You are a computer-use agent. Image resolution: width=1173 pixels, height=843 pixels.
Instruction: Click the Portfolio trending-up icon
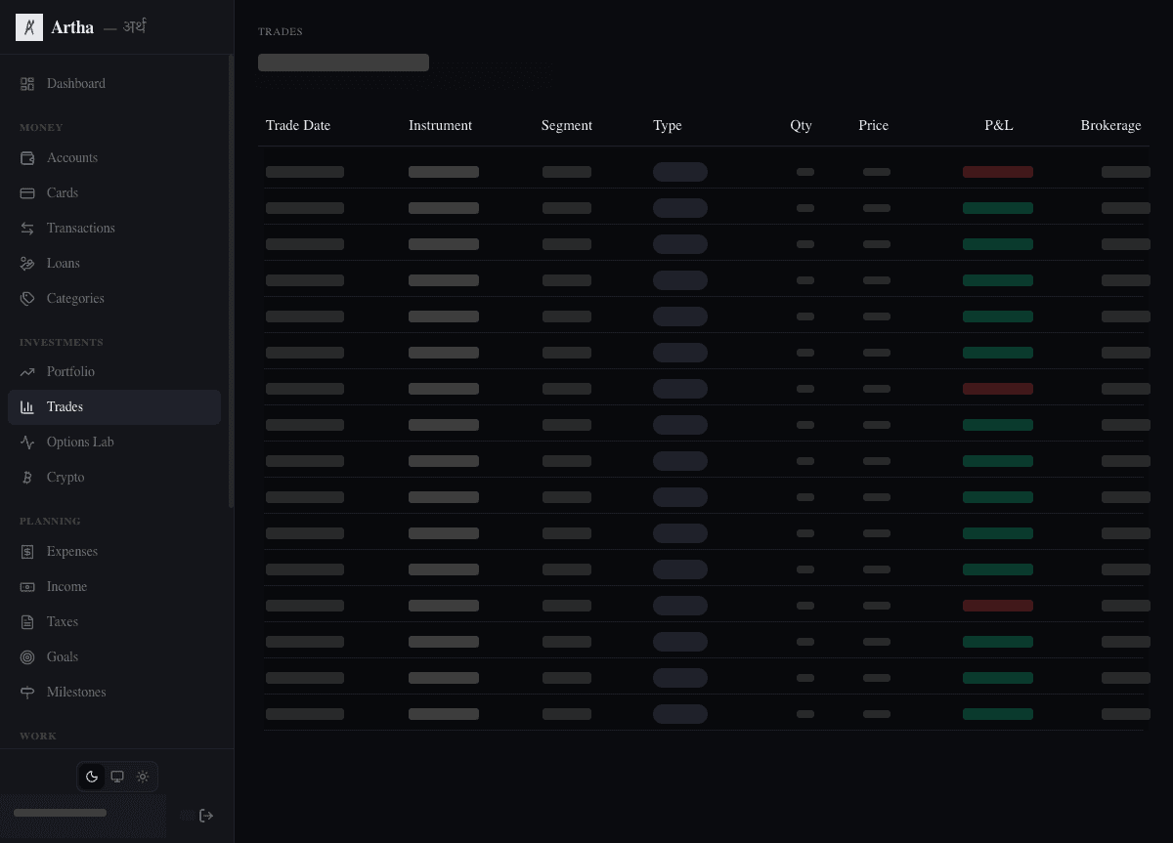click(x=27, y=372)
